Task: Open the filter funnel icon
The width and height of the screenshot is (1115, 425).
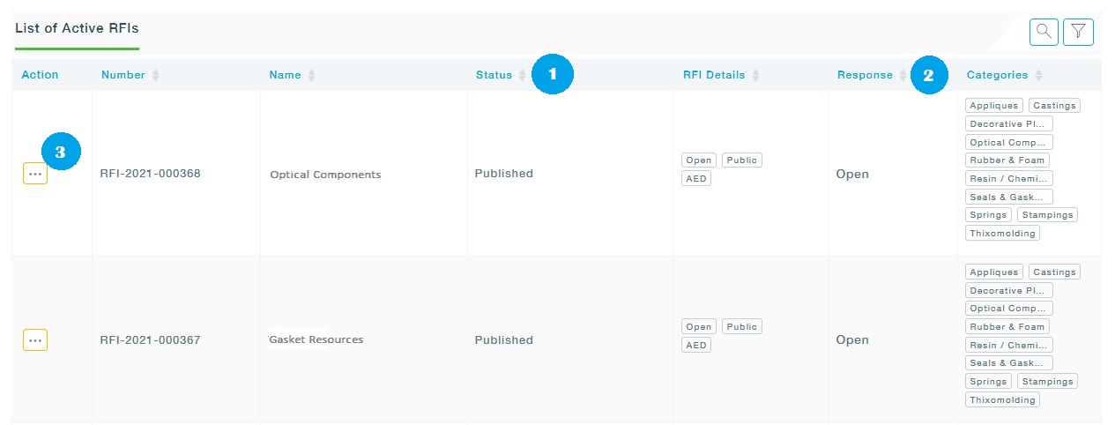Action: [x=1078, y=32]
